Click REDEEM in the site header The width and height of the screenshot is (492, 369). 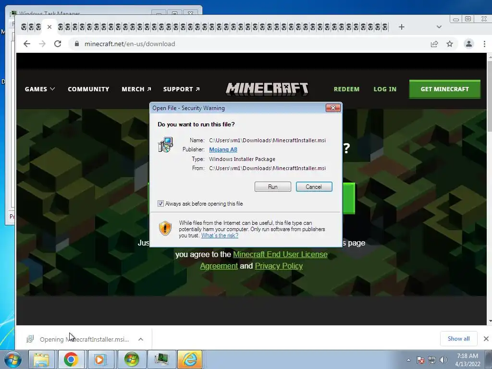[346, 89]
